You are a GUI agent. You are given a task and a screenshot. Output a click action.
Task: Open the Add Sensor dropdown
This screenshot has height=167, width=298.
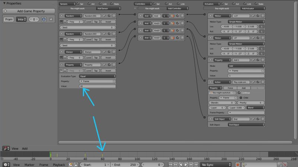coord(108,8)
